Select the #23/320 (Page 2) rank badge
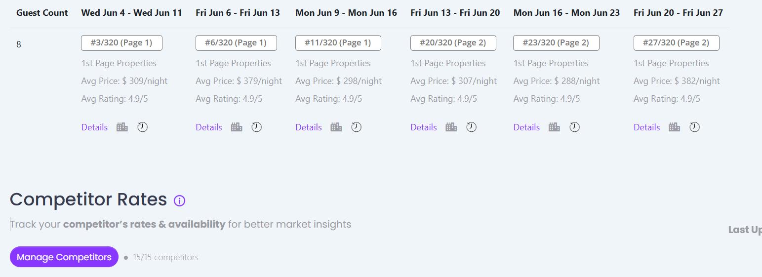The image size is (762, 277). click(x=556, y=43)
